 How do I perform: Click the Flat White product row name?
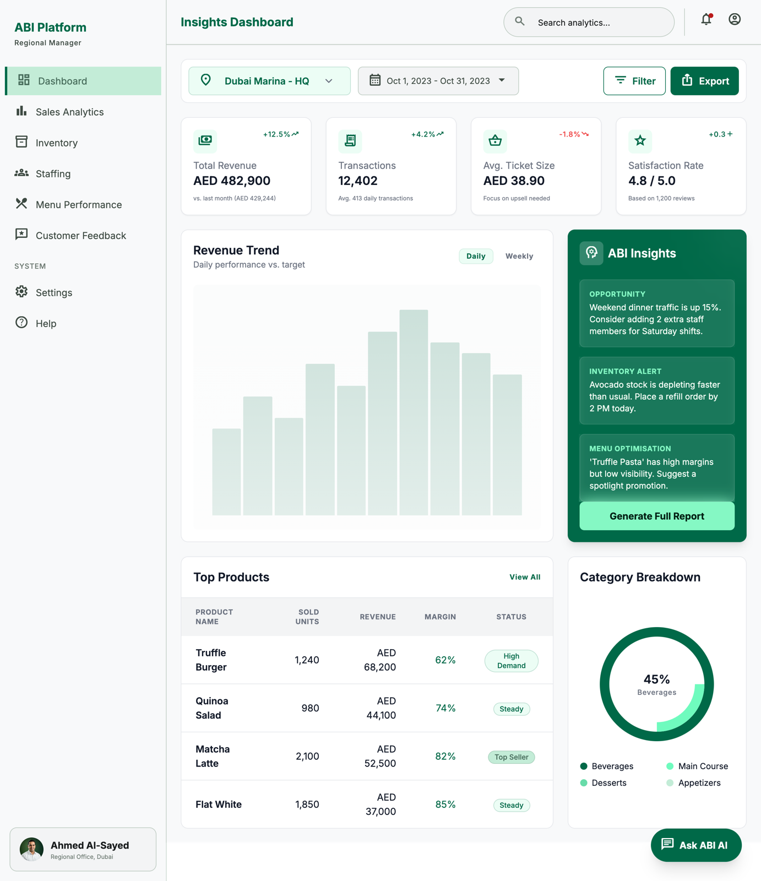(x=219, y=804)
